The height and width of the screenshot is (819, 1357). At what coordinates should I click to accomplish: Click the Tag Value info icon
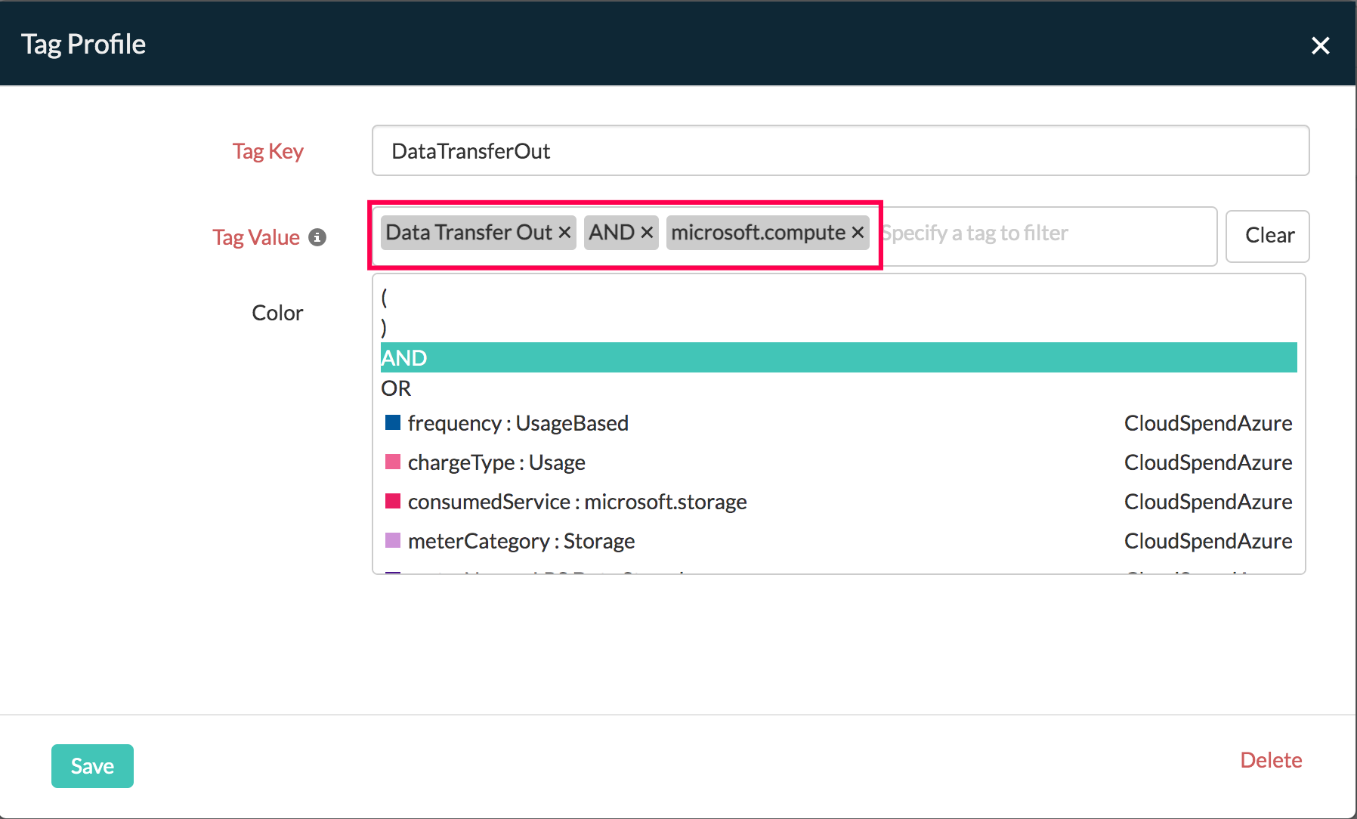[x=318, y=237]
